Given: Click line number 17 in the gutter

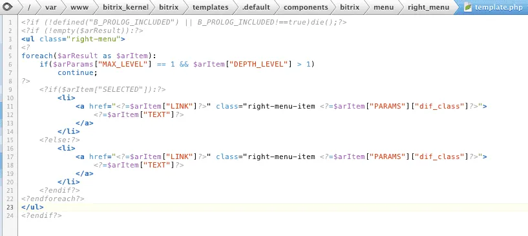Looking at the screenshot, I should point(10,157).
